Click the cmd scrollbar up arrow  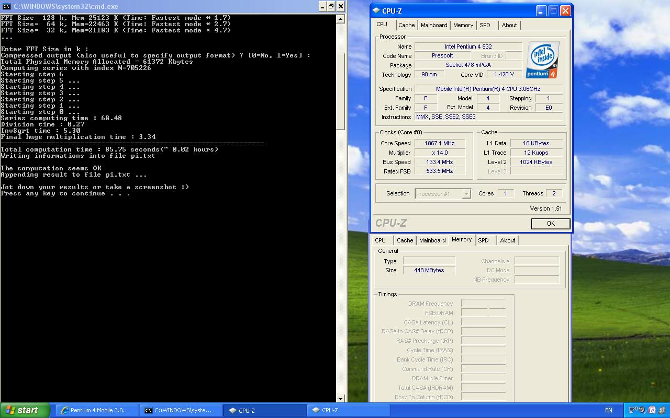340,19
